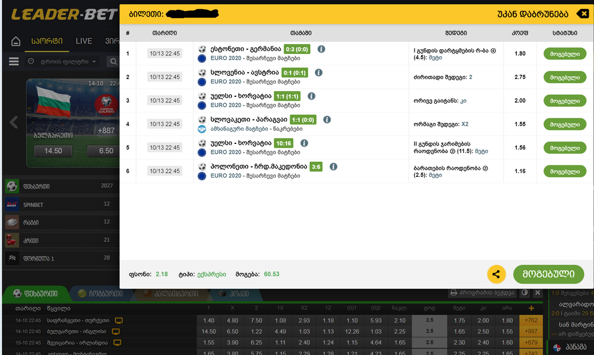Click the orange plus icon in table header
594x355 pixels.
(x=531, y=308)
